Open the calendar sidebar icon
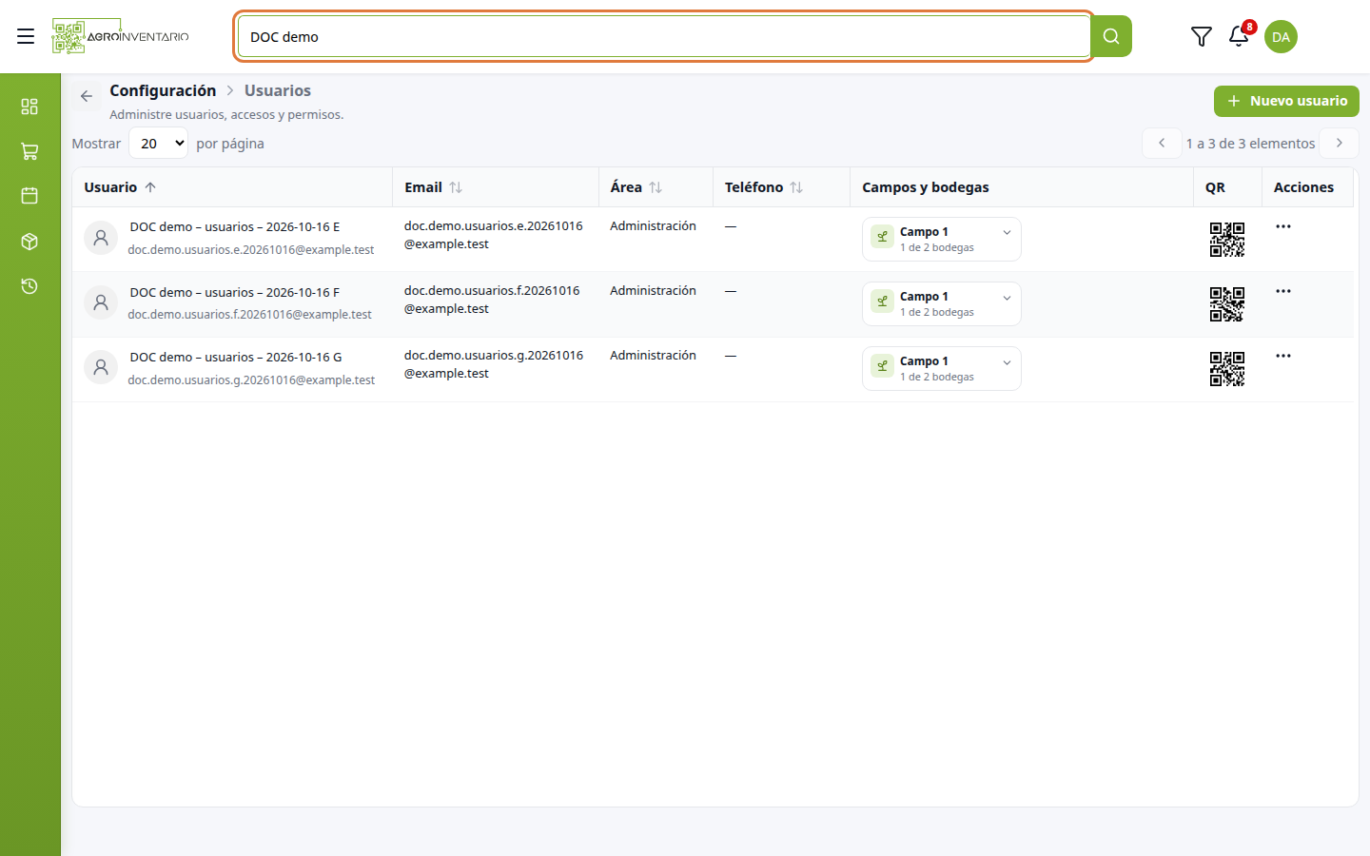 29,196
